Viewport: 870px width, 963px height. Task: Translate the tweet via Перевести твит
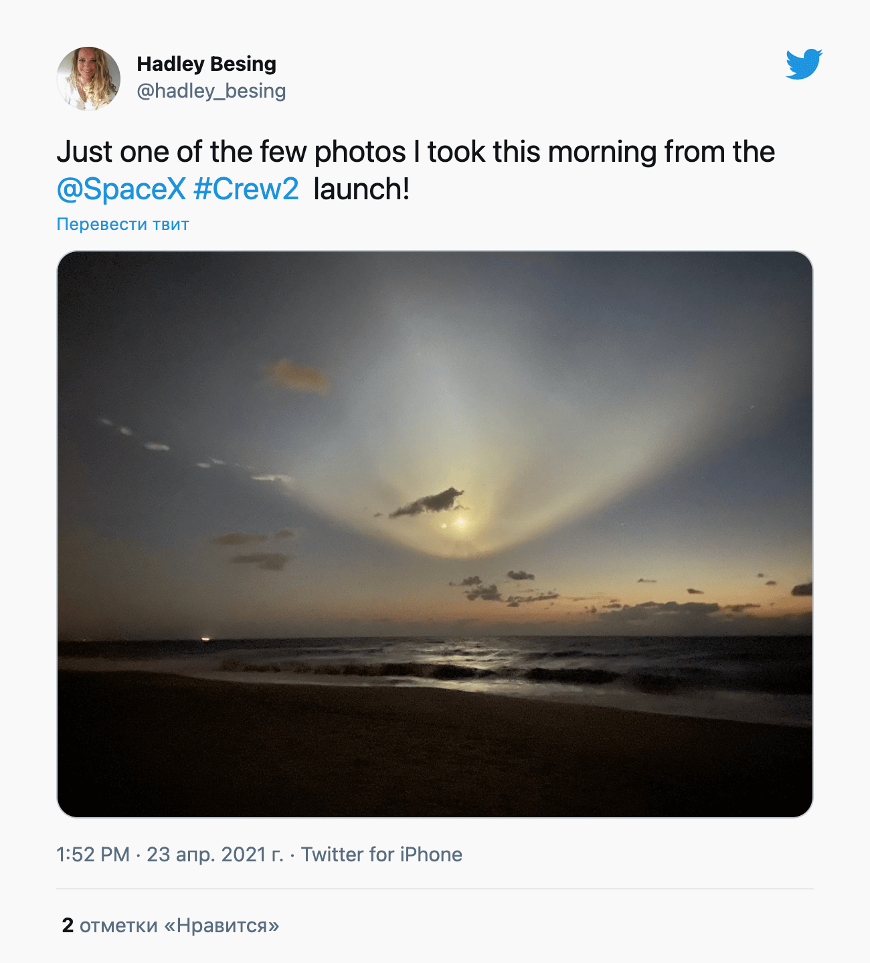[x=122, y=224]
